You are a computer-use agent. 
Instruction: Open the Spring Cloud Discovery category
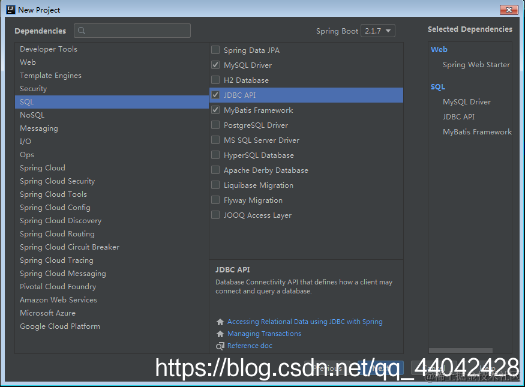(112, 221)
